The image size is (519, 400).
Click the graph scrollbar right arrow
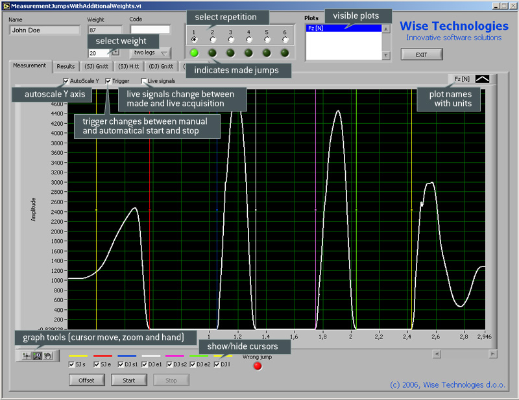493,354
